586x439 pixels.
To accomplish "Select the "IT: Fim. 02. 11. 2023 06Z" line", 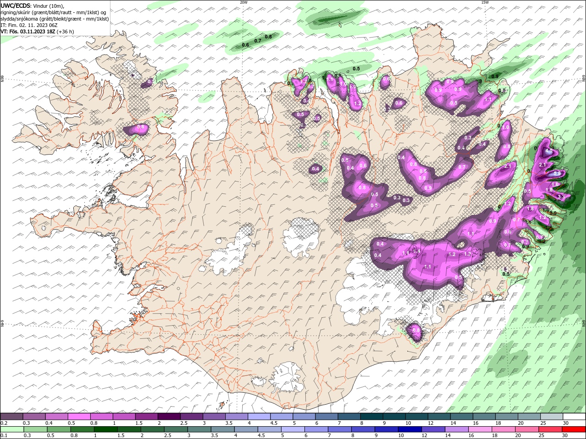I will pos(28,25).
